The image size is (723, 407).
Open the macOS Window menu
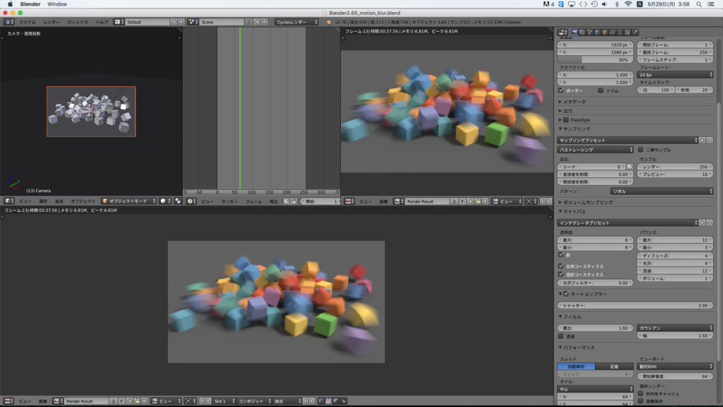(x=57, y=4)
